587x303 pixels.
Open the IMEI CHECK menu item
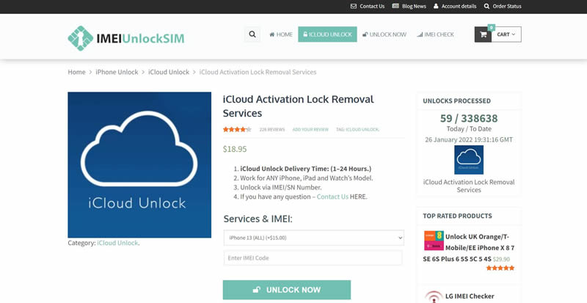435,34
